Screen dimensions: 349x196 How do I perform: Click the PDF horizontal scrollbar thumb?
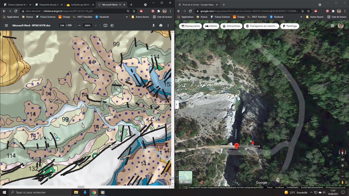[x=81, y=187]
